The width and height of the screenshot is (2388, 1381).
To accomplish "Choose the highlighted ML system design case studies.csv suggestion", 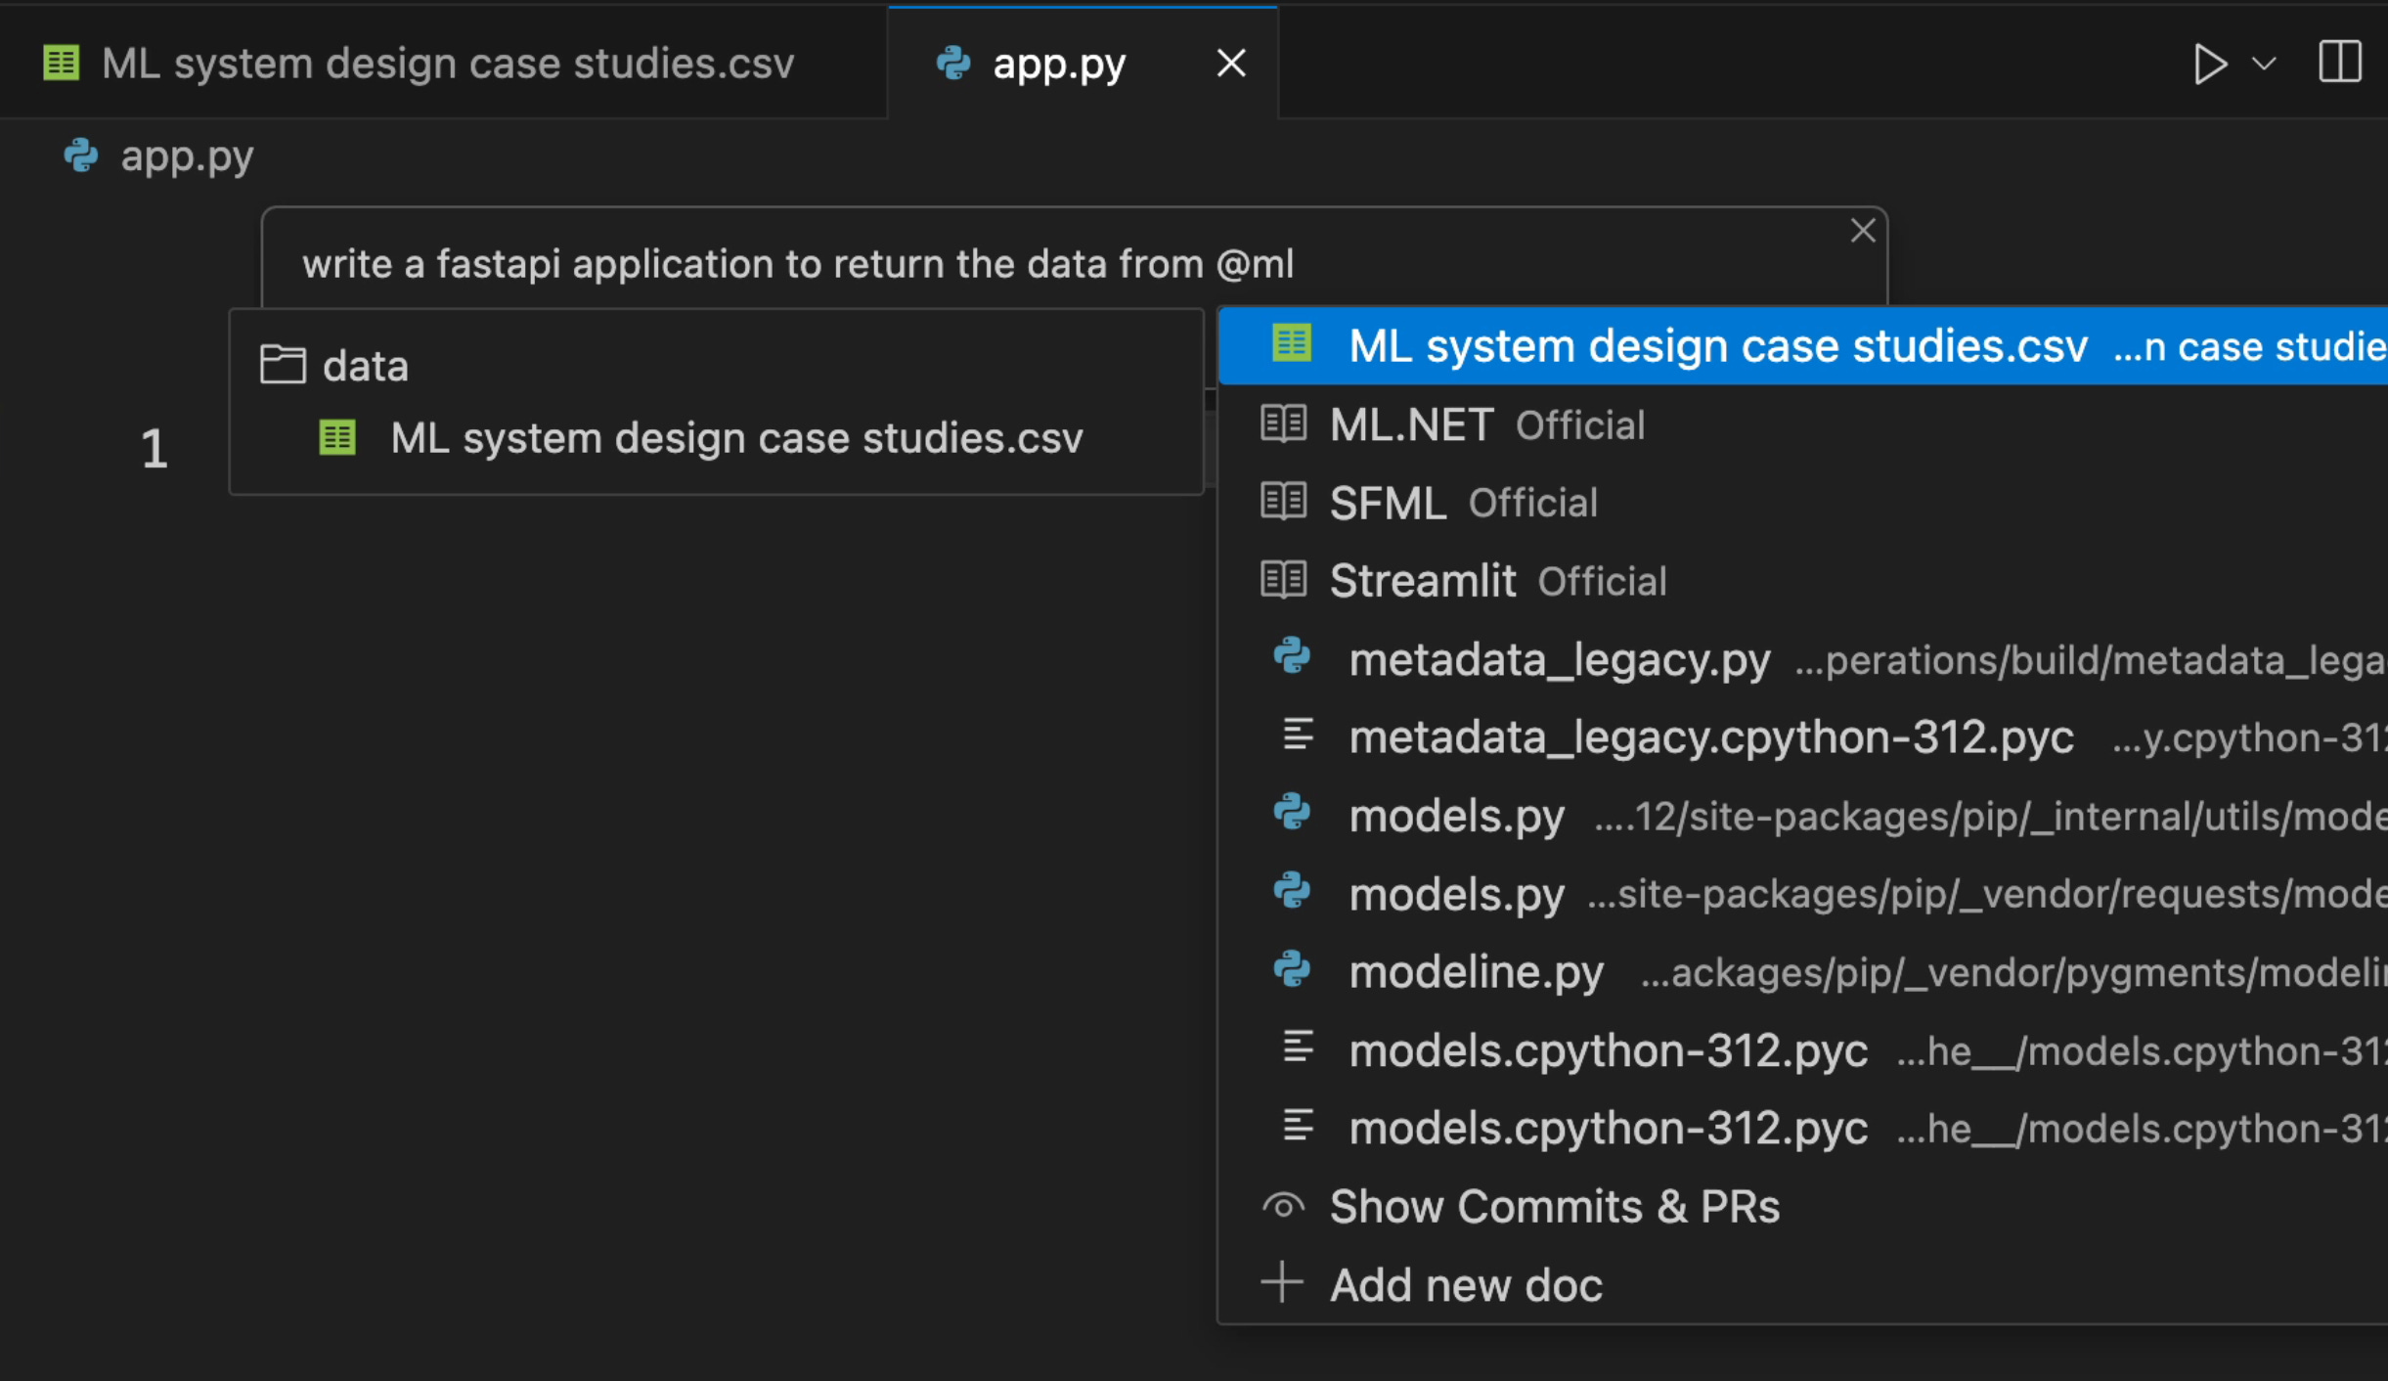I will point(1802,345).
